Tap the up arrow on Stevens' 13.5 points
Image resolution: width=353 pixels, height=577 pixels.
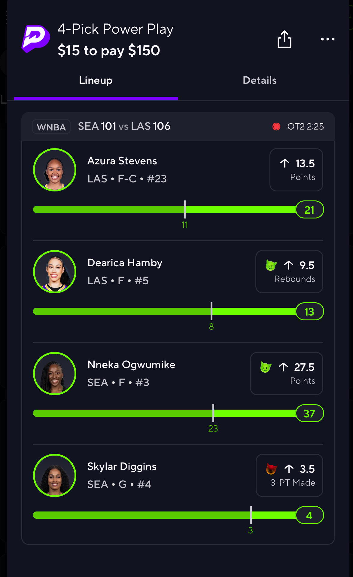285,163
